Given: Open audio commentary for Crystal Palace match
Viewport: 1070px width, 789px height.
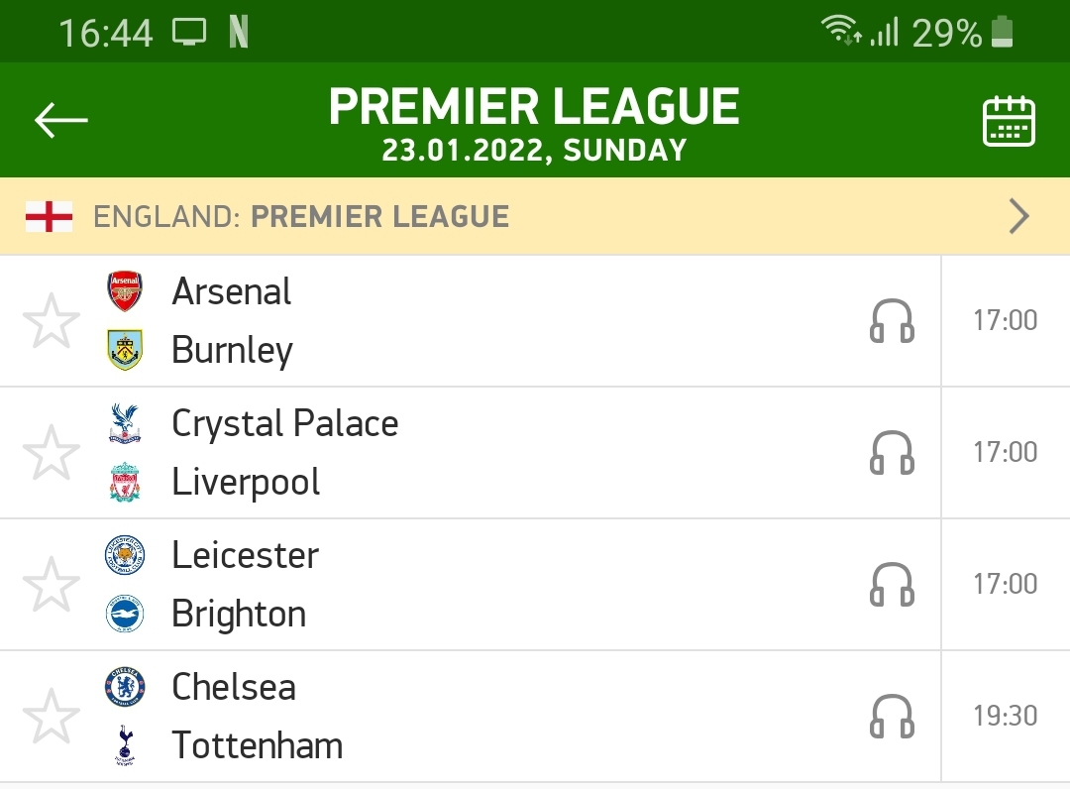Looking at the screenshot, I should (892, 453).
